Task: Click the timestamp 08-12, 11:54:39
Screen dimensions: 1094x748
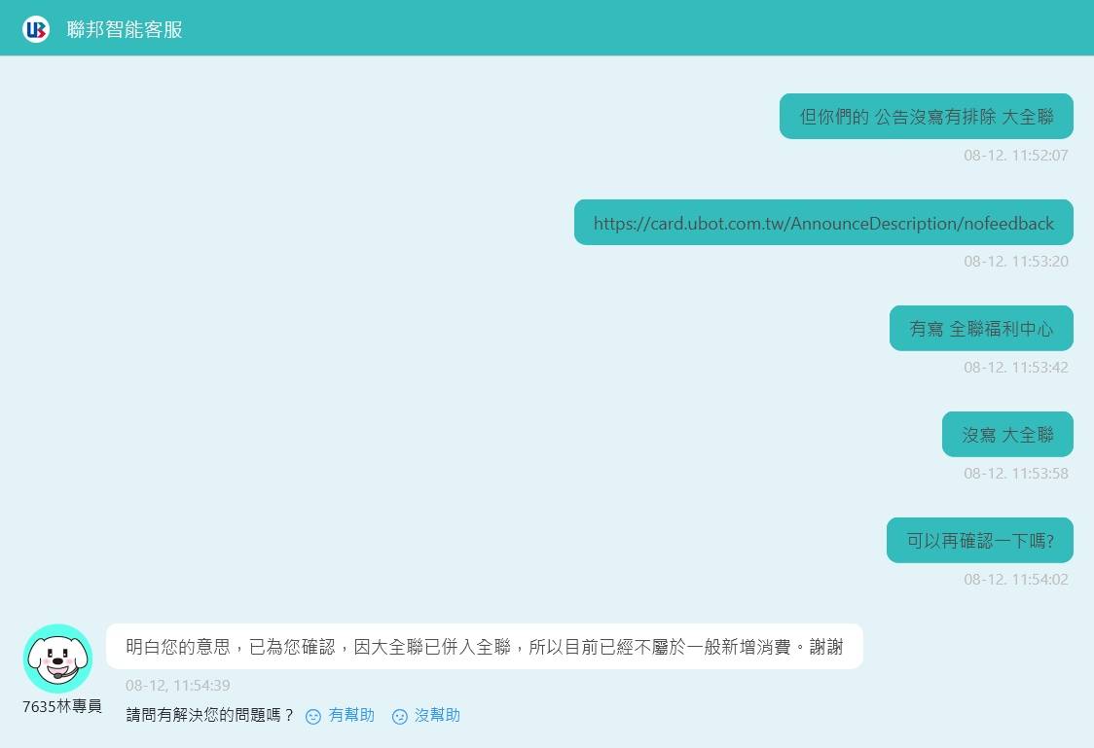Action: pos(178,685)
